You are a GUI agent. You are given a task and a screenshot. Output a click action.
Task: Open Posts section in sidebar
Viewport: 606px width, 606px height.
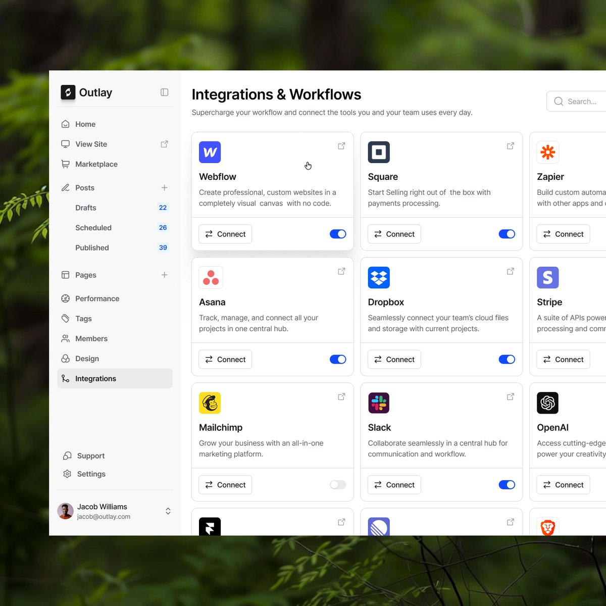click(115, 188)
